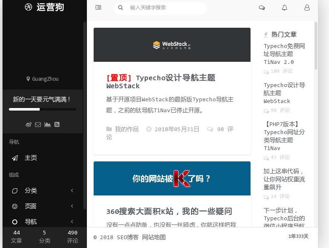Image resolution: width=329 pixels, height=248 pixels.
Task: Click the Weibo social icon
Action: [x=29, y=124]
